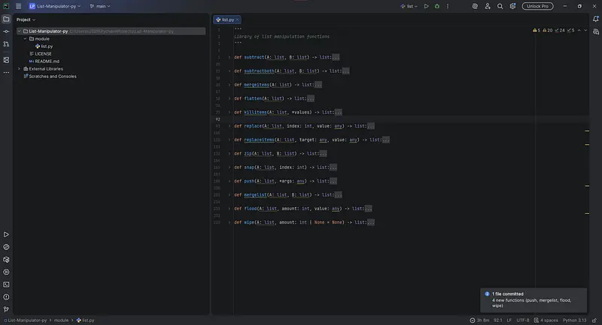The height and width of the screenshot is (325, 602).
Task: Click the Debug 'list' bug icon
Action: coord(437,6)
